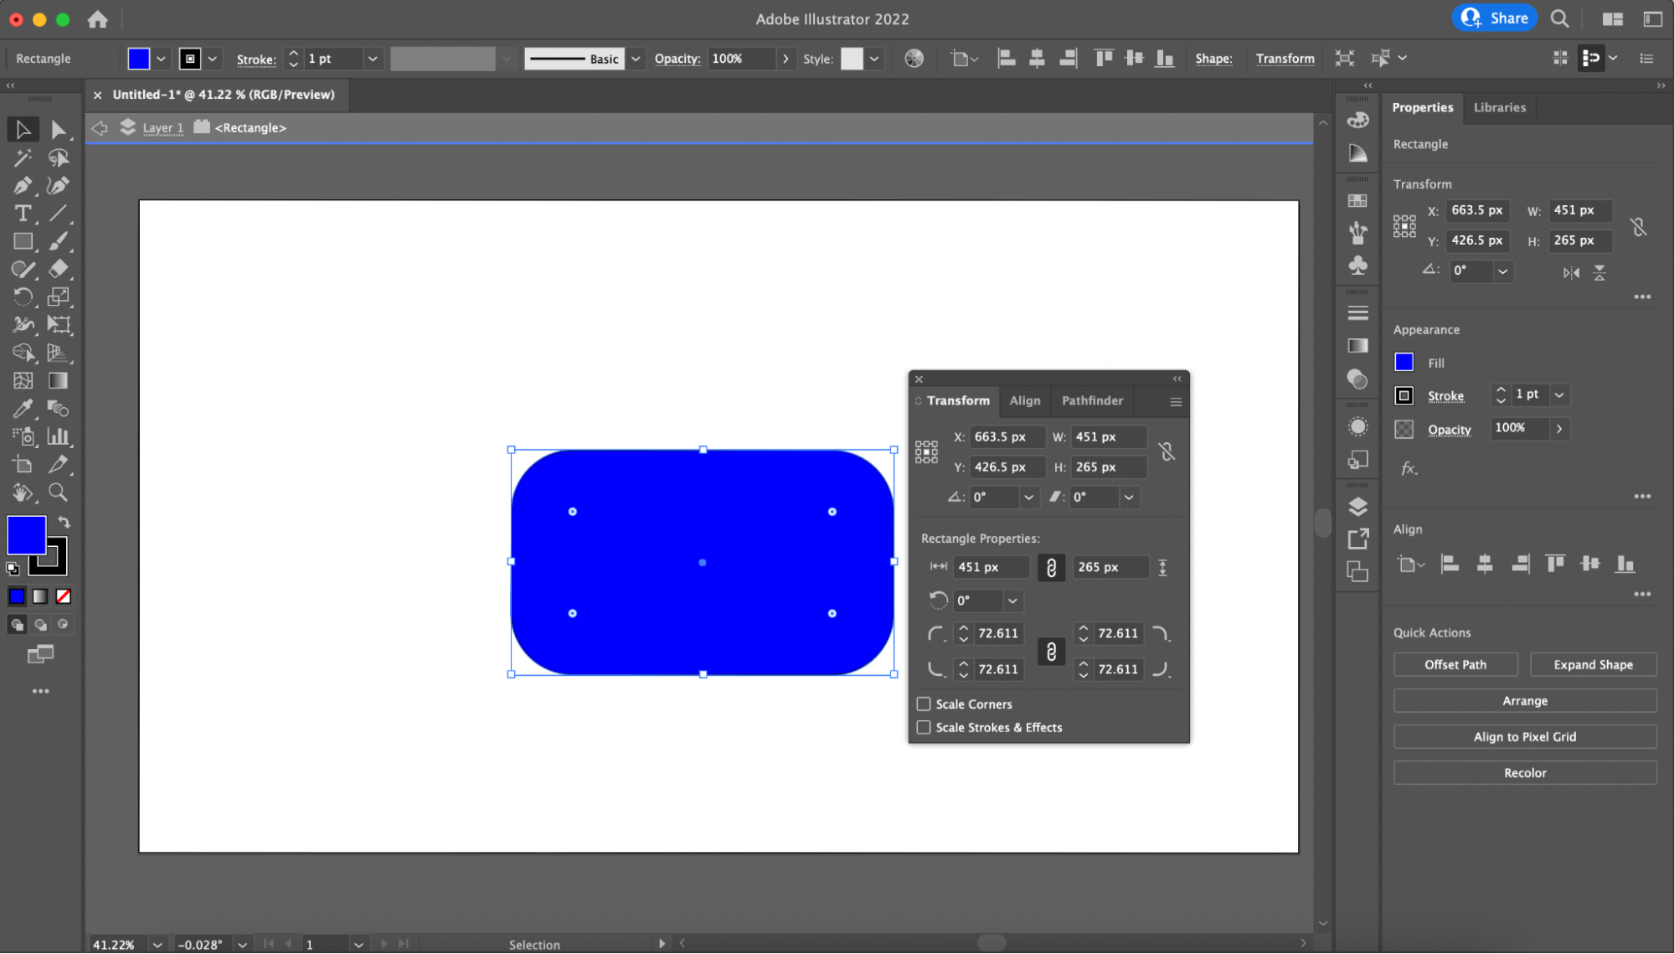This screenshot has height=954, width=1674.
Task: Enable Scale Strokes & Effects checkbox
Action: (x=923, y=726)
